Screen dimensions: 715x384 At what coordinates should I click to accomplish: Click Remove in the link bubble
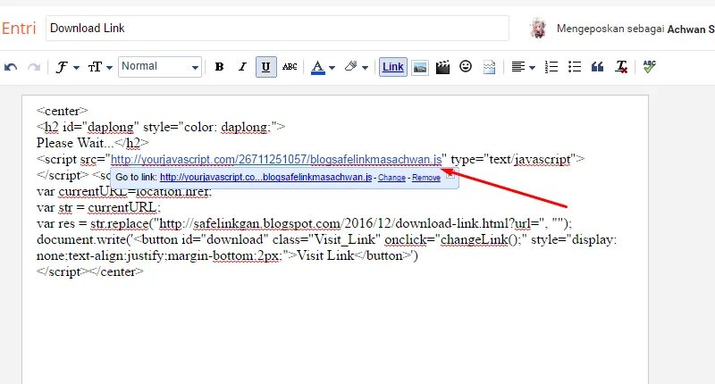[x=426, y=178]
